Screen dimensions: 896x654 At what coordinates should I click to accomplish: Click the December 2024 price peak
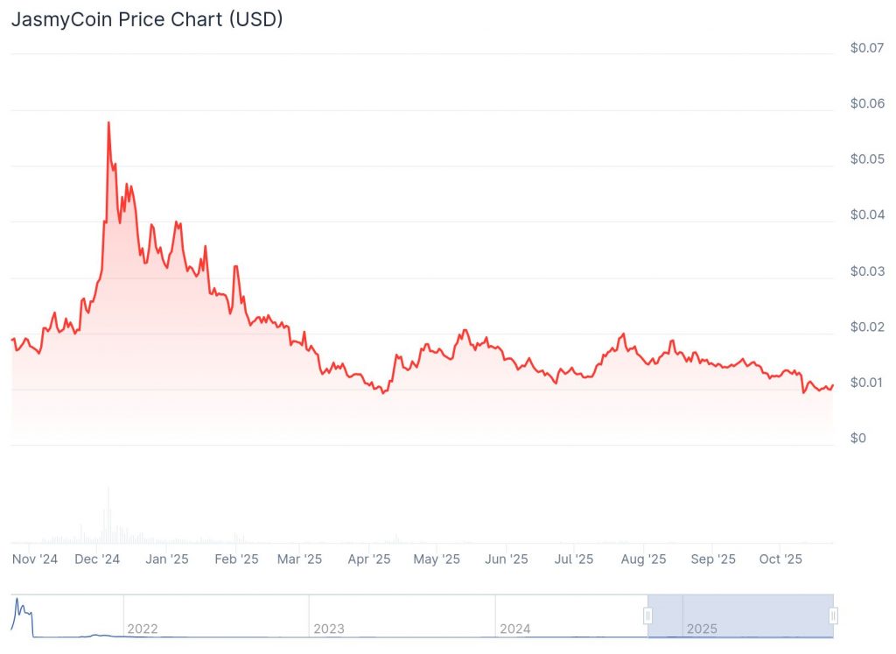click(108, 123)
